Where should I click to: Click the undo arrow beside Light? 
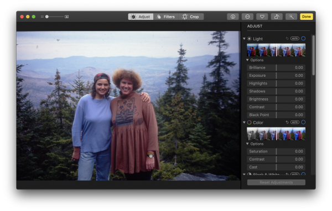point(287,39)
